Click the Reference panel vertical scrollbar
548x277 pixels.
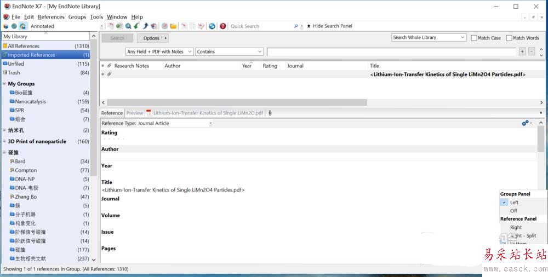(541, 138)
